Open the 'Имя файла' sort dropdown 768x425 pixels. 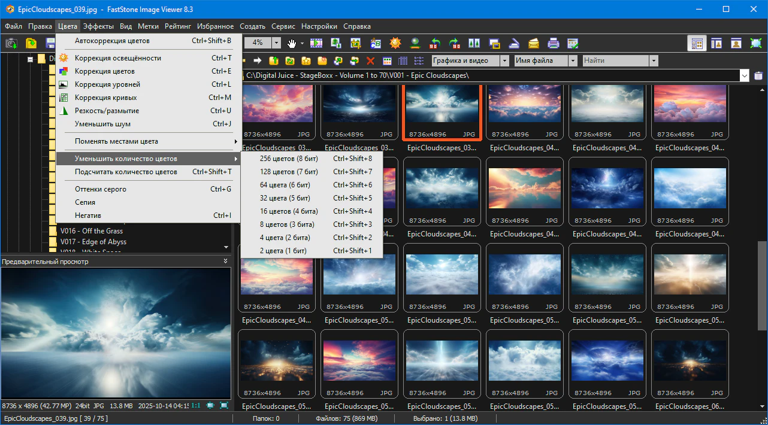(x=573, y=60)
